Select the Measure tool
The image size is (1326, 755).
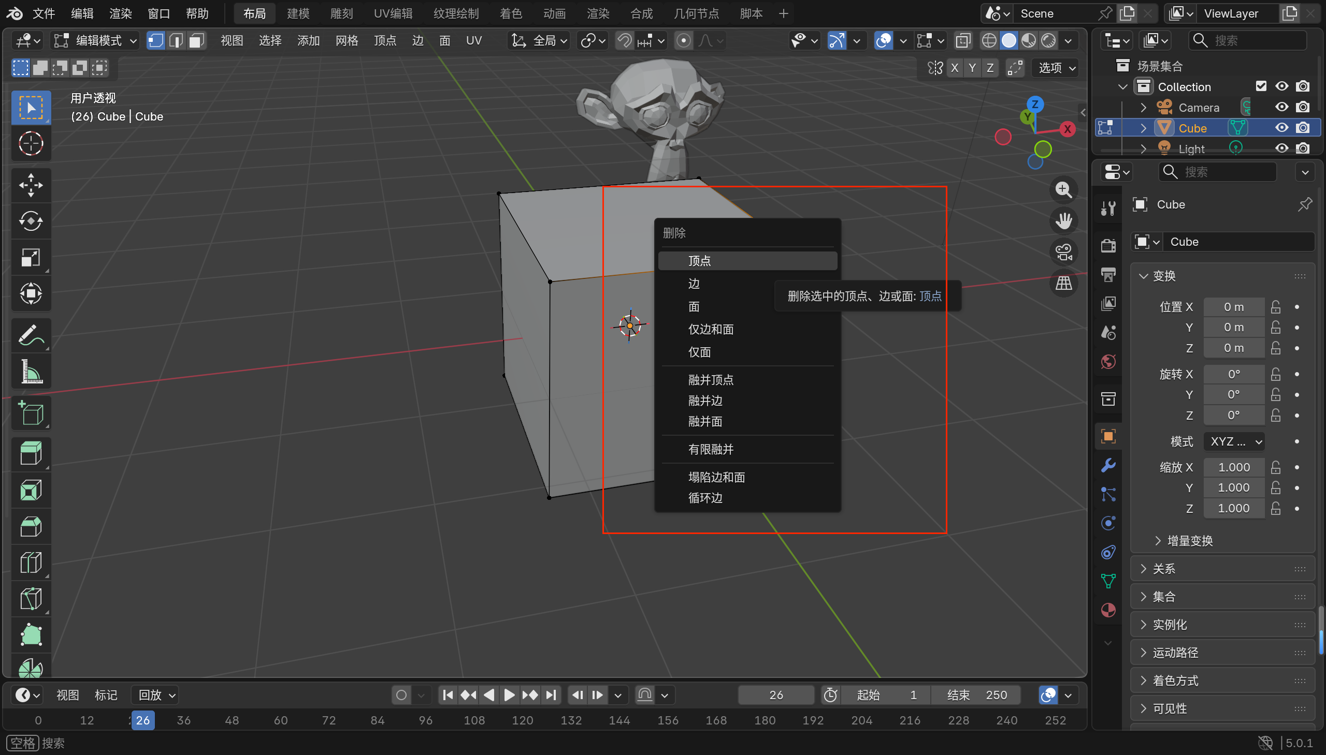click(x=31, y=372)
